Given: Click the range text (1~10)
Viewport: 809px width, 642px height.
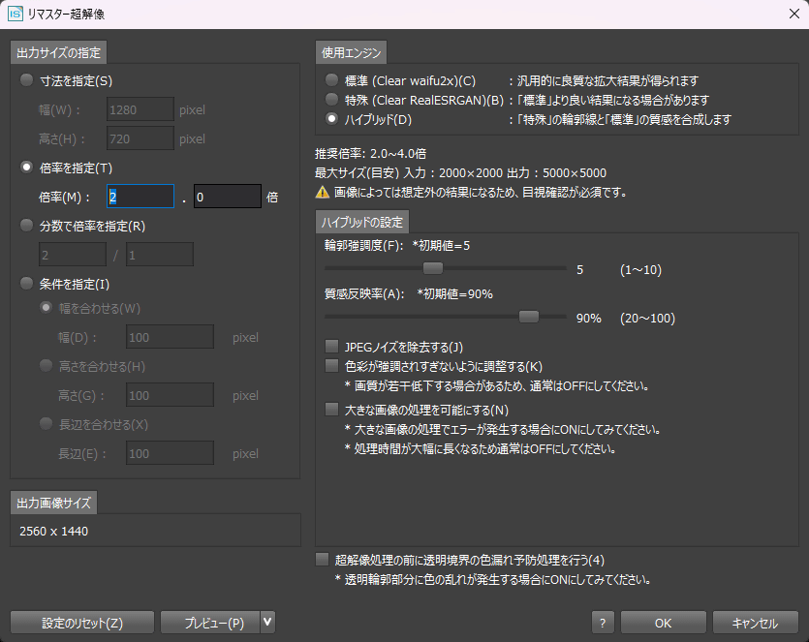Looking at the screenshot, I should [x=640, y=270].
